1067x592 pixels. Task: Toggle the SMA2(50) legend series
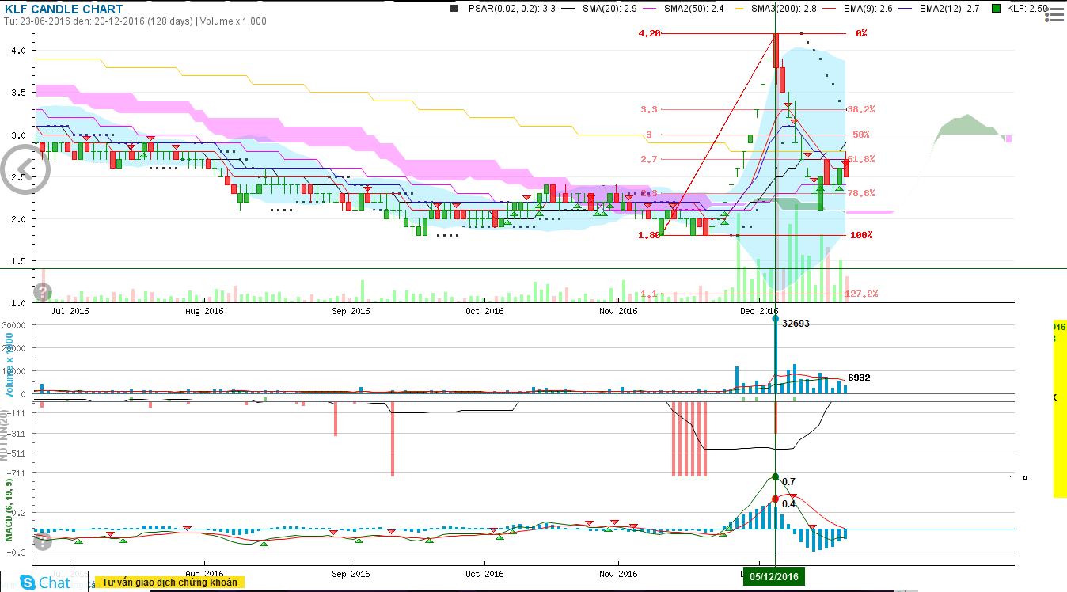[x=694, y=9]
